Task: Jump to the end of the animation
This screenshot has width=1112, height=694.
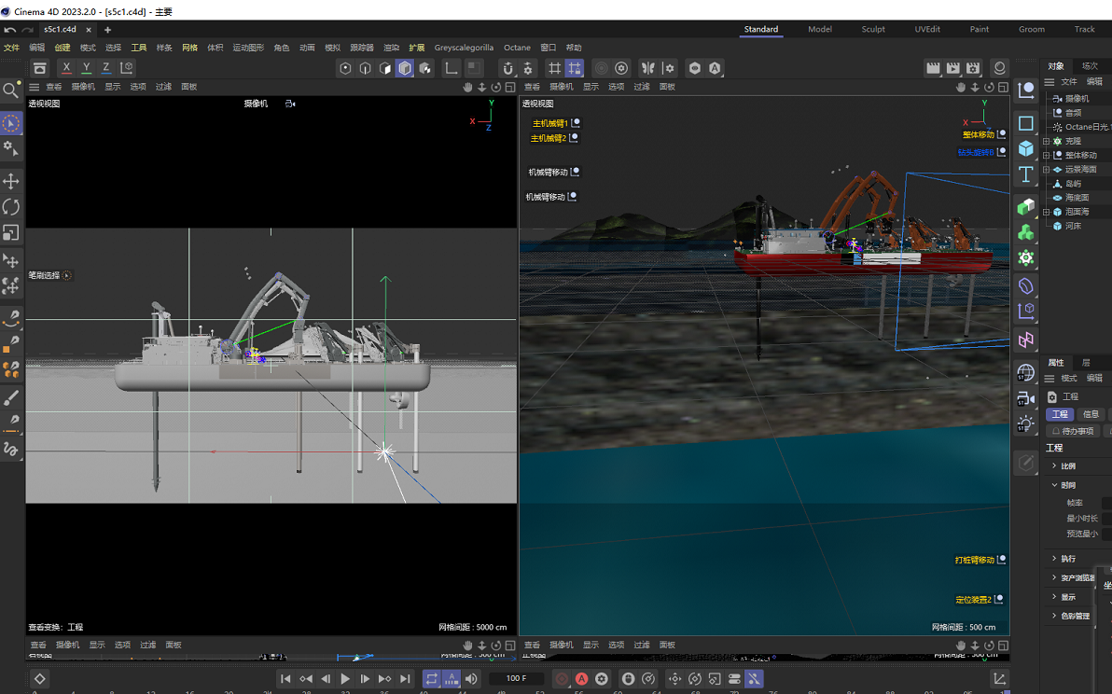Action: (x=405, y=679)
